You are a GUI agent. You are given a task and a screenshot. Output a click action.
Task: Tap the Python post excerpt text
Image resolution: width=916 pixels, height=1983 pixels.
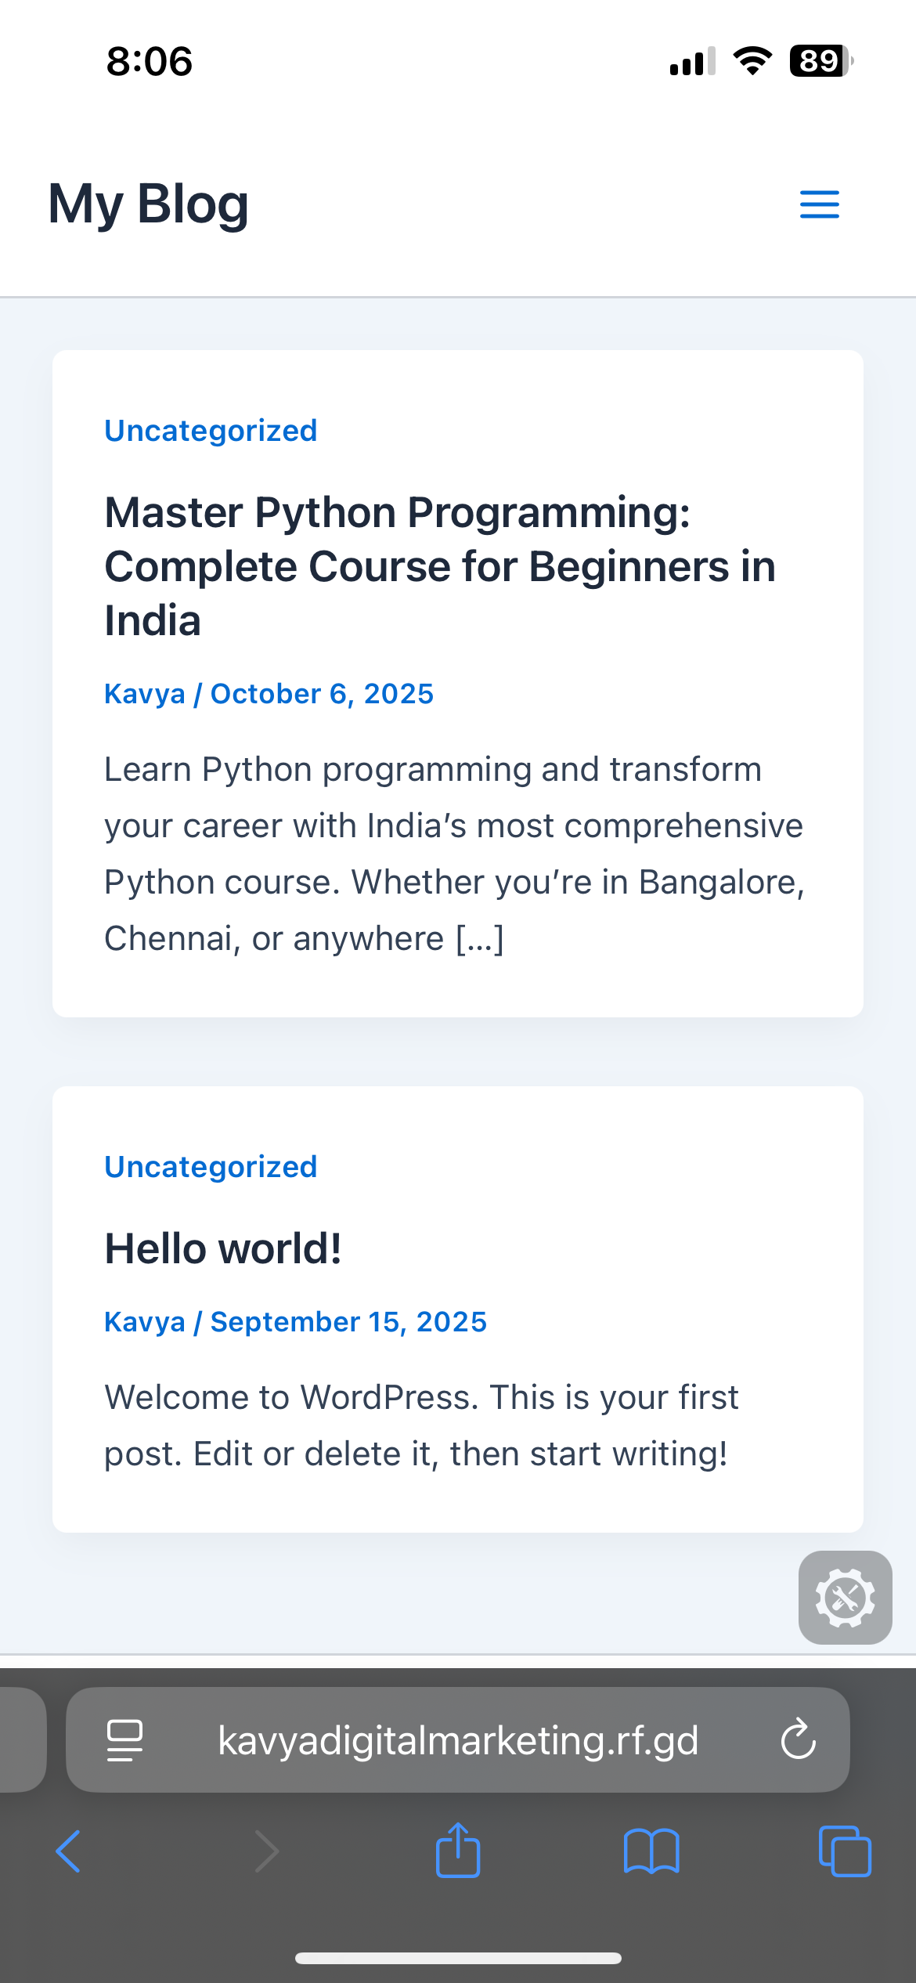tap(454, 854)
